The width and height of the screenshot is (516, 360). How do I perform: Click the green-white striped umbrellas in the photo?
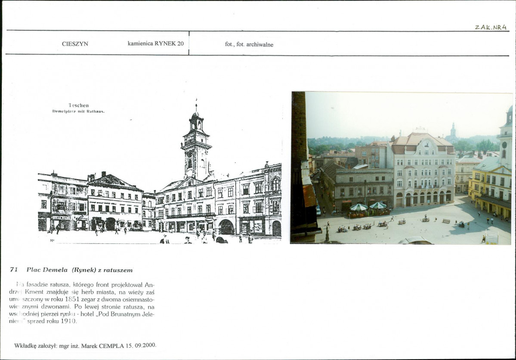point(368,206)
